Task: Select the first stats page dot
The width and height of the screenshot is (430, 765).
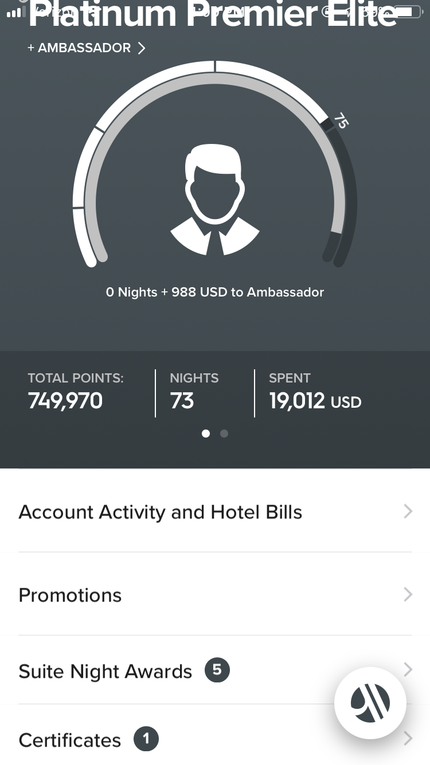Action: [x=206, y=434]
